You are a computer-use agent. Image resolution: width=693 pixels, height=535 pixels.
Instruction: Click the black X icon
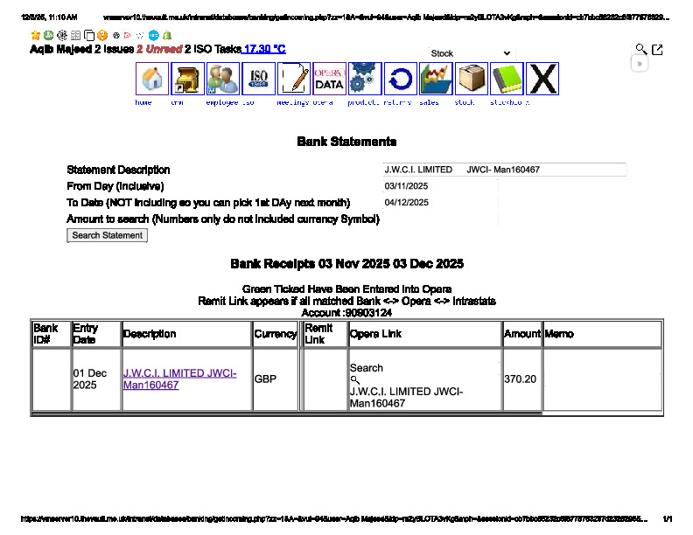pos(542,79)
